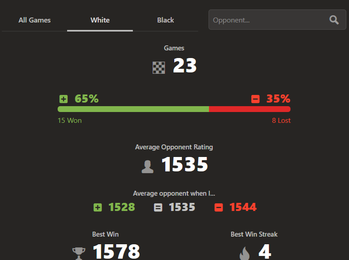Open the 15 Won games link
Image resolution: width=349 pixels, height=260 pixels.
coord(70,121)
